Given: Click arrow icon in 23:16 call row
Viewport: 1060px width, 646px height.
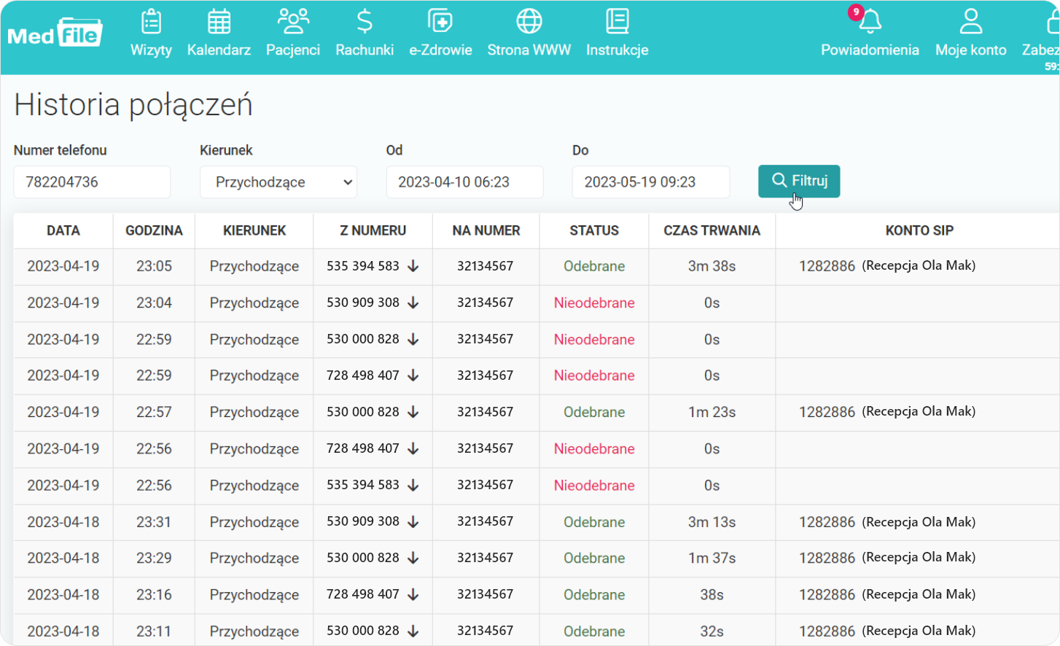Looking at the screenshot, I should pyautogui.click(x=413, y=594).
